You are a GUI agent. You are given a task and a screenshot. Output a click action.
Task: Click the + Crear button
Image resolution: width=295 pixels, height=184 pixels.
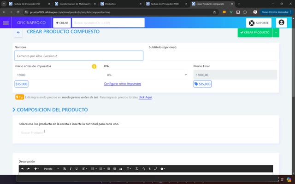coord(62,23)
